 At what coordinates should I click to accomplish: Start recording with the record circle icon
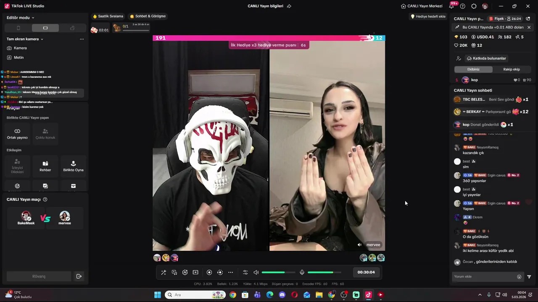click(209, 272)
